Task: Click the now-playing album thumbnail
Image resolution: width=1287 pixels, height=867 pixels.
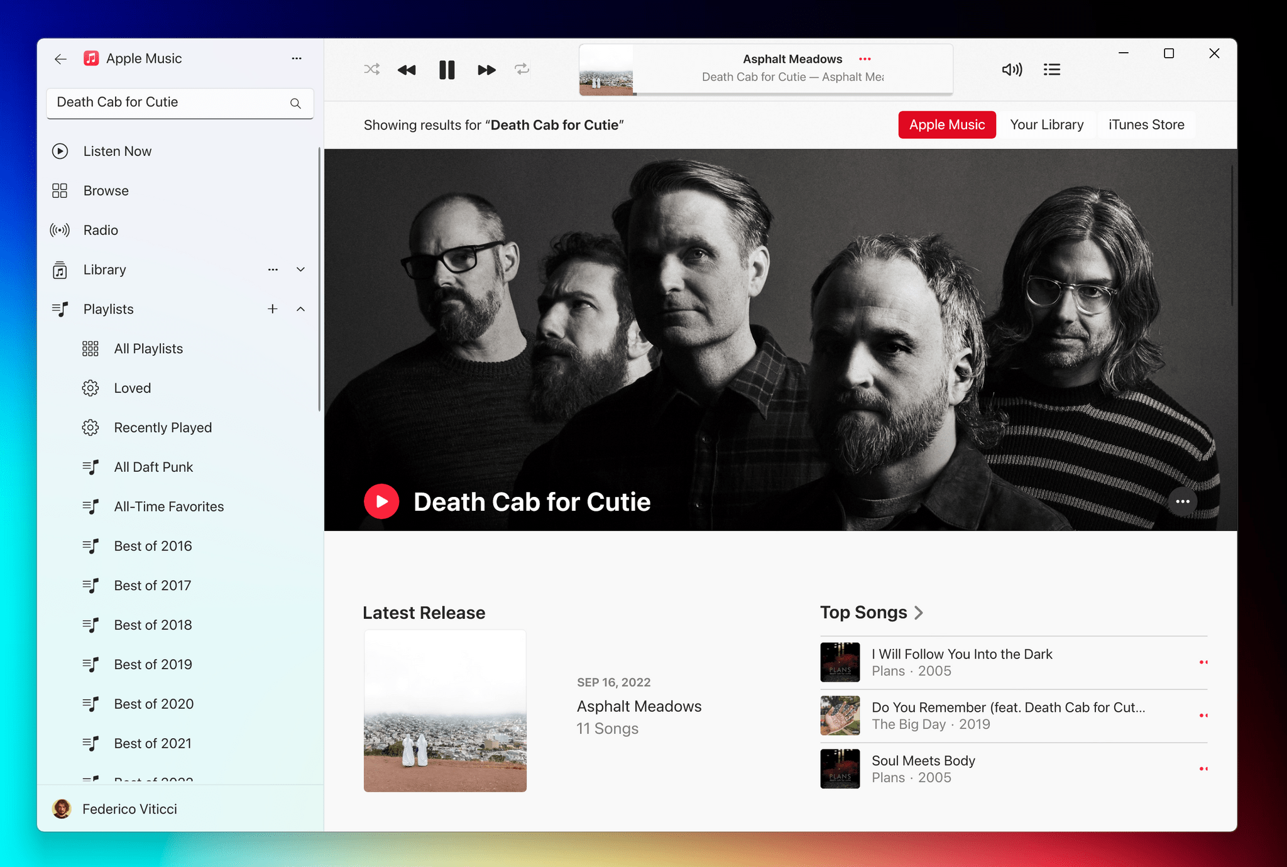Action: [x=606, y=68]
